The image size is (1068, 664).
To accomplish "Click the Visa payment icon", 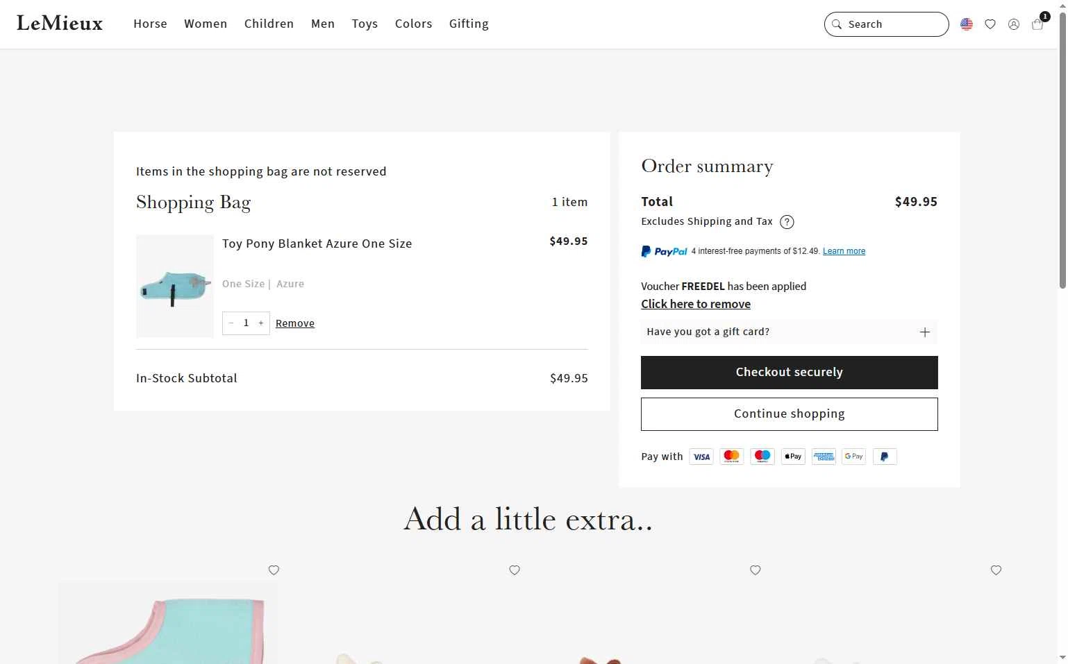I will pyautogui.click(x=701, y=457).
